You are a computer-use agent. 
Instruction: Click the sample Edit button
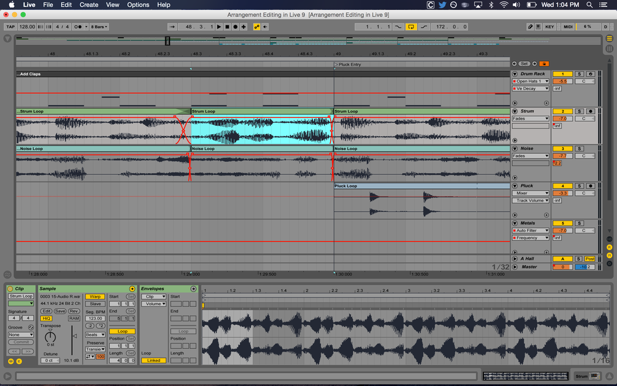[46, 311]
